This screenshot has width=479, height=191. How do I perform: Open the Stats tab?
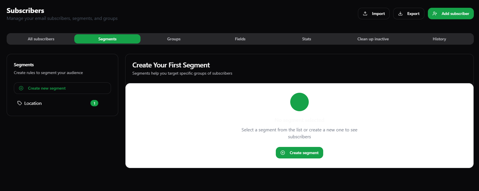point(306,39)
